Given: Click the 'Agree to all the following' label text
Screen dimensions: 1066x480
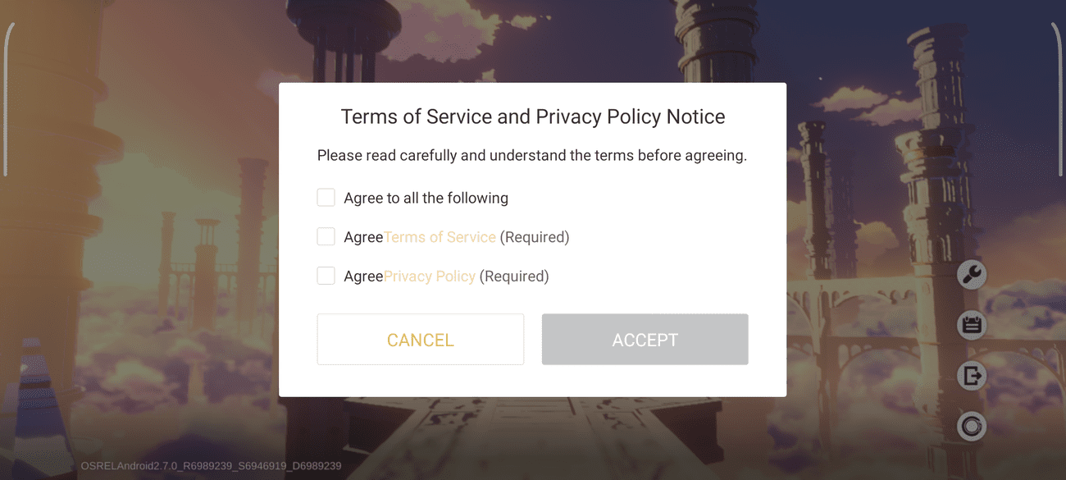Looking at the screenshot, I should click(426, 199).
